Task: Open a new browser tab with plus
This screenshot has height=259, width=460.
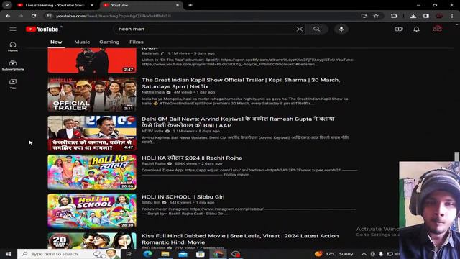Action: click(x=190, y=5)
